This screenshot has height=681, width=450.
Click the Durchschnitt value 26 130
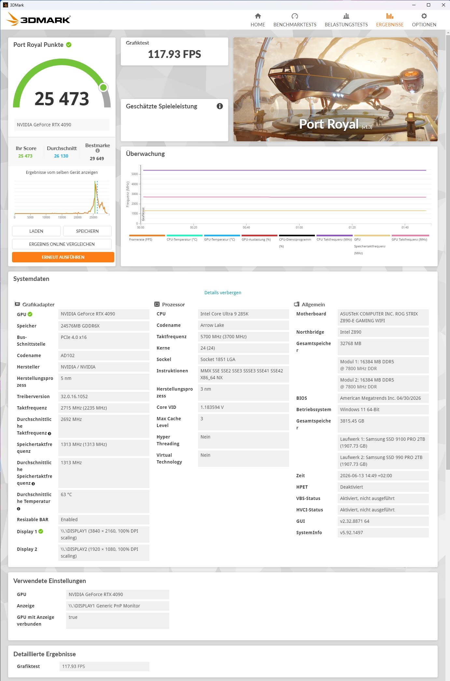61,156
